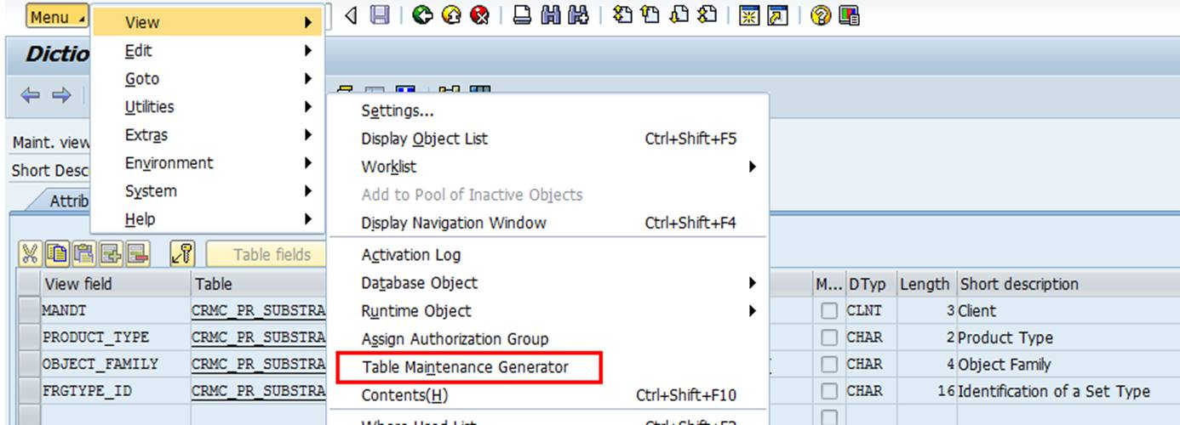Select the MANDT row via its row selector
The image size is (1180, 425).
tap(29, 311)
